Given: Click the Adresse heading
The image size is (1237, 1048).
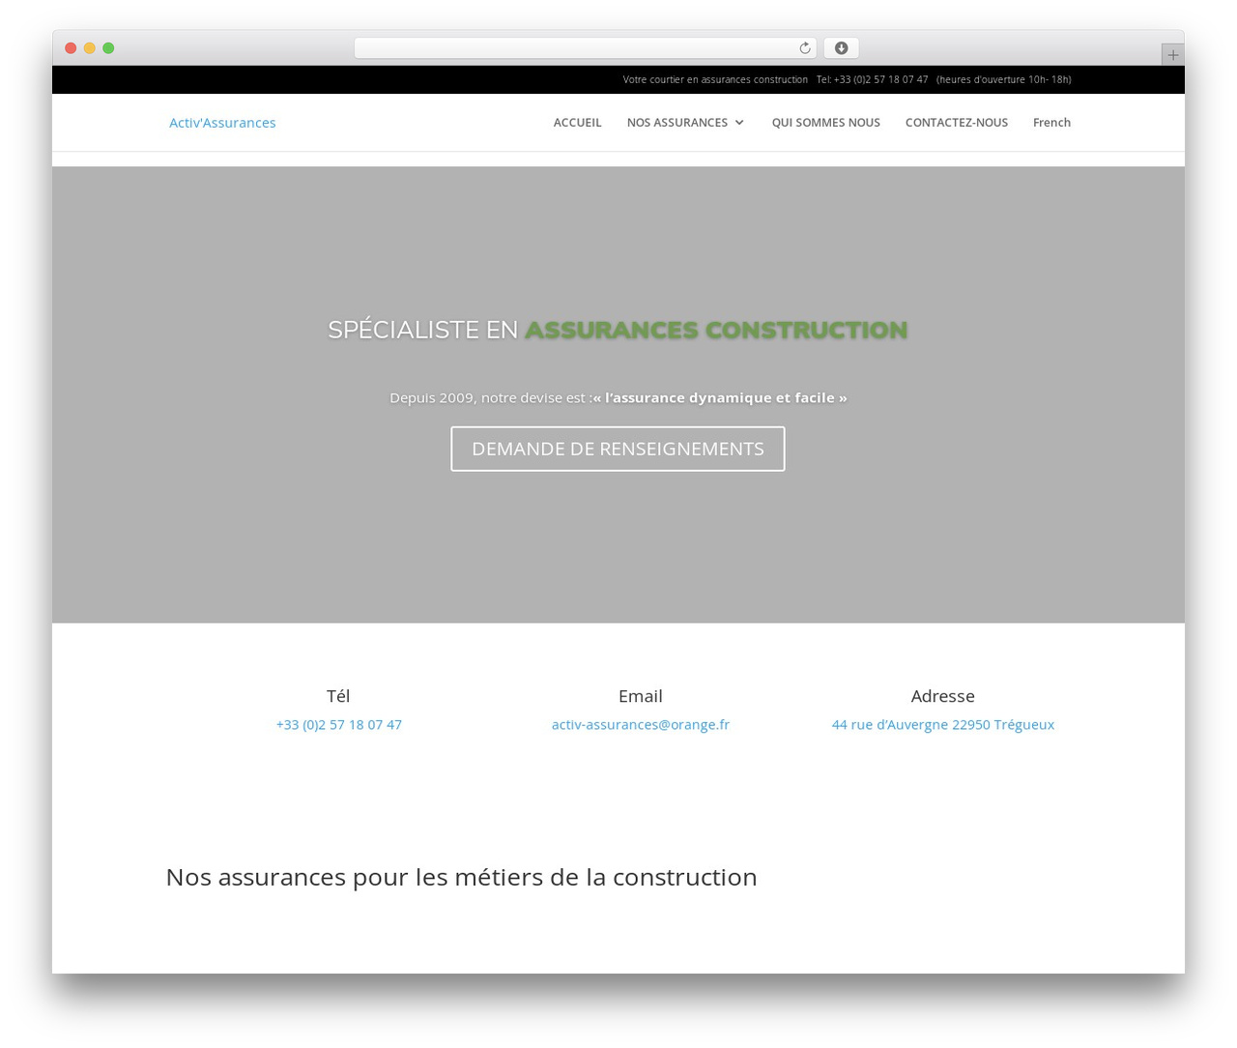Looking at the screenshot, I should click(x=942, y=696).
